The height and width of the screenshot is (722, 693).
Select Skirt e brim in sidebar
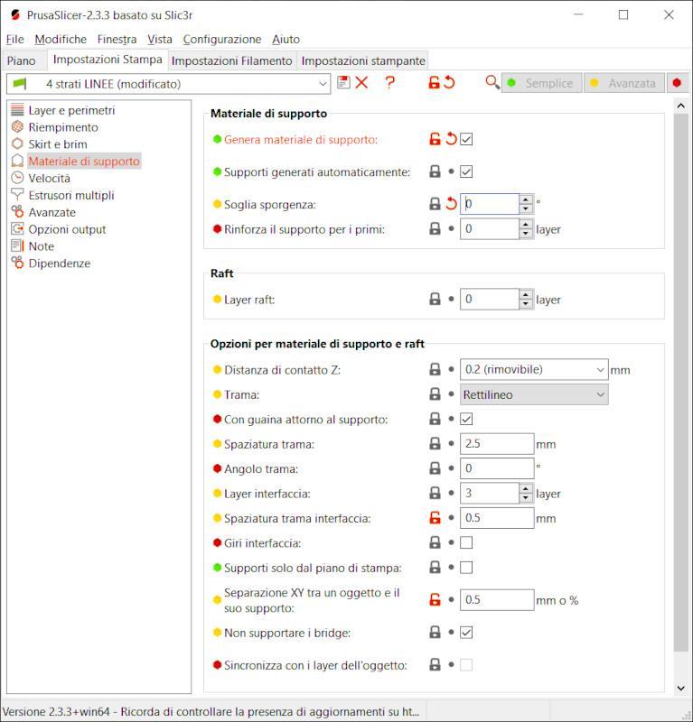pyautogui.click(x=57, y=144)
